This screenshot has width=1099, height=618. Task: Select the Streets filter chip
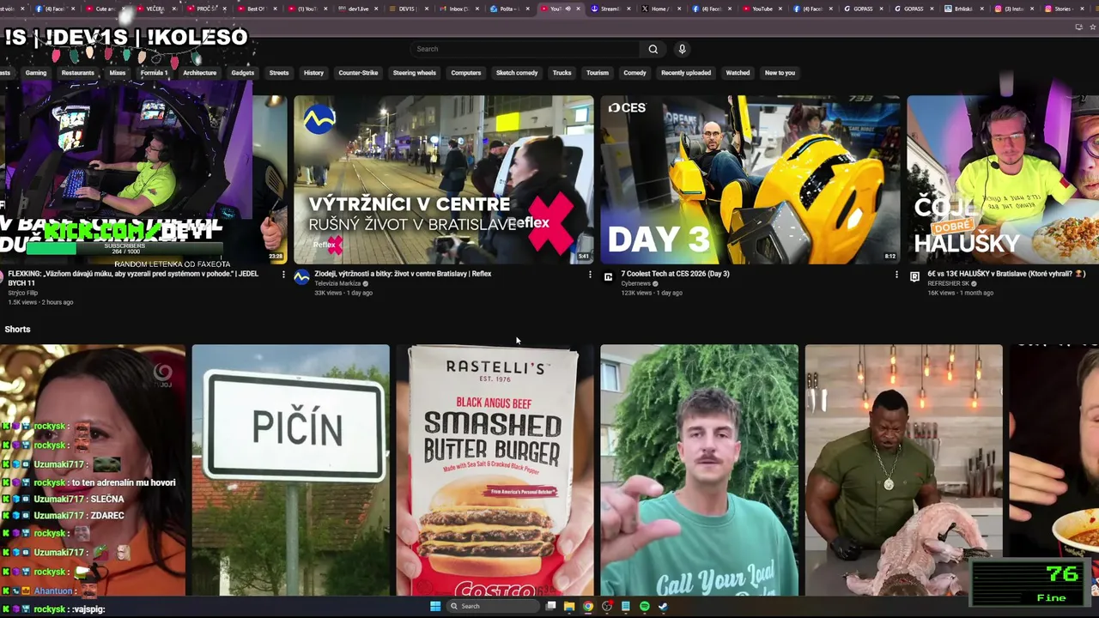[279, 73]
